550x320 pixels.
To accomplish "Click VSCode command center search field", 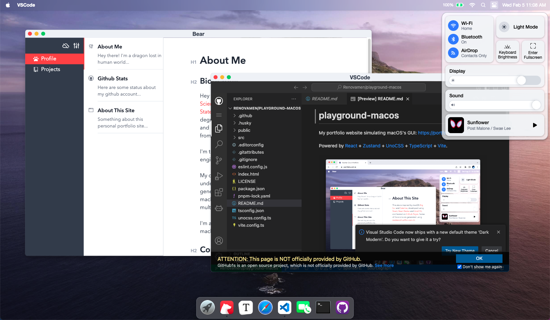I will point(369,87).
